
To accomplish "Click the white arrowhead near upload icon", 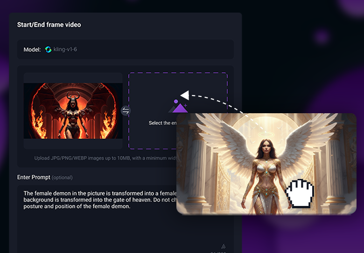I will click(x=185, y=95).
